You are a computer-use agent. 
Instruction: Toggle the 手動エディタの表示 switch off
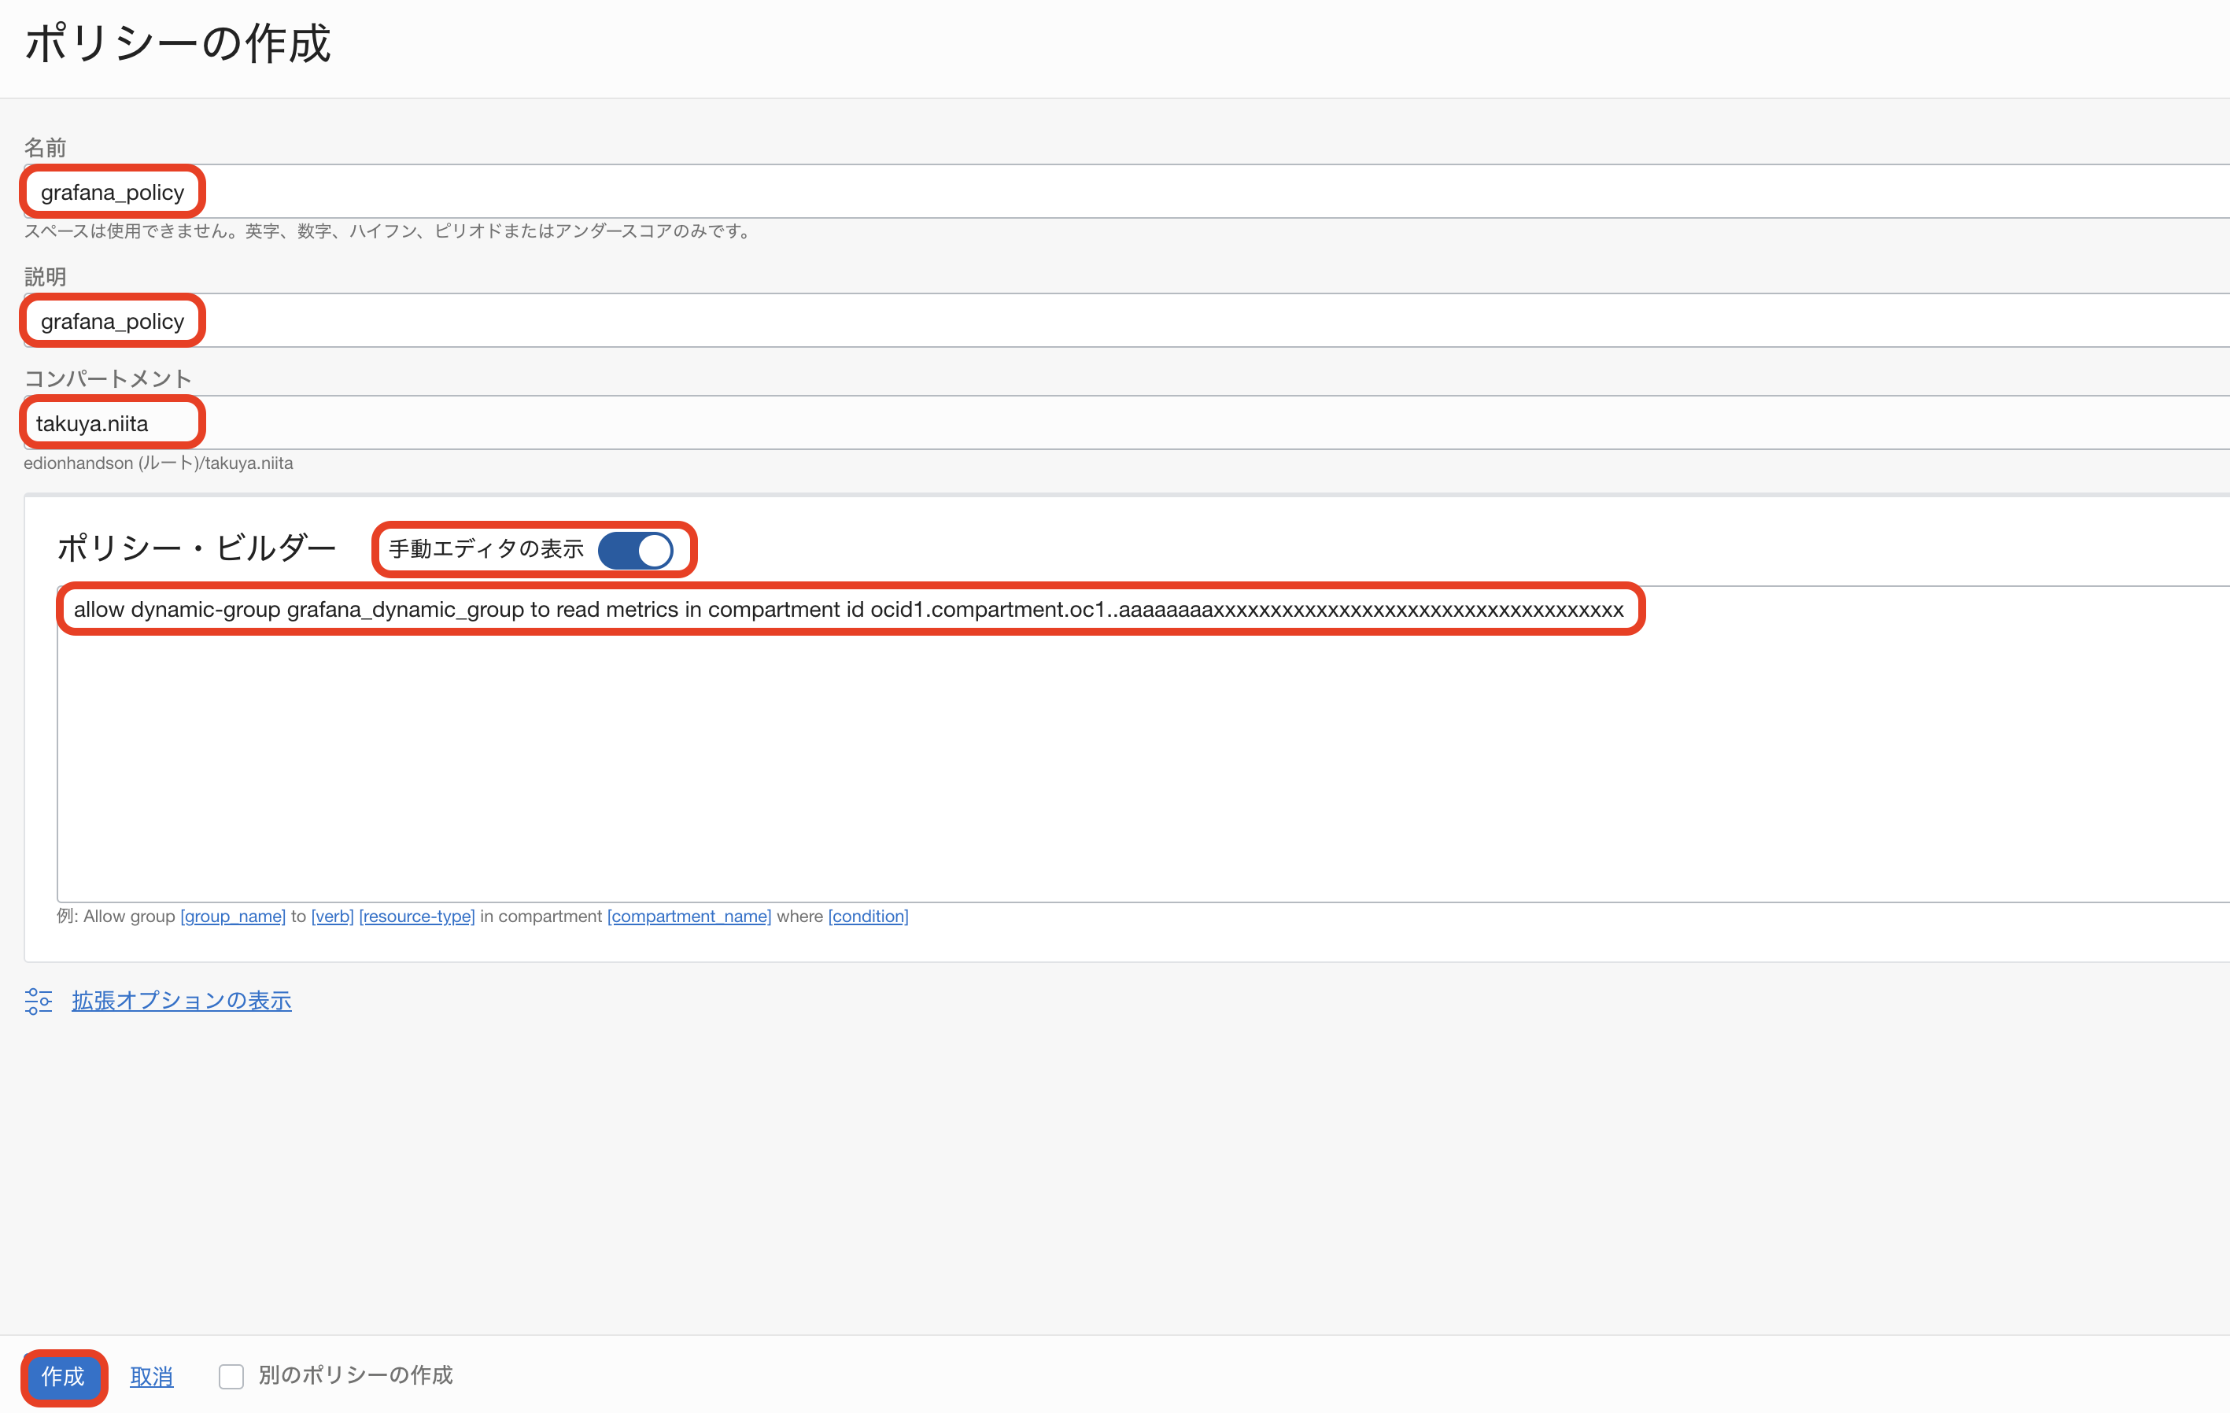(635, 550)
